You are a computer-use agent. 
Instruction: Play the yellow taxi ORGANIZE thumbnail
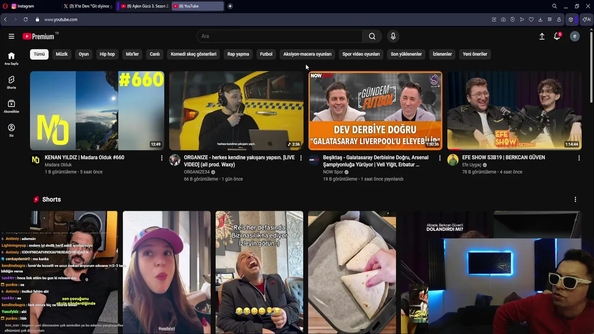236,110
